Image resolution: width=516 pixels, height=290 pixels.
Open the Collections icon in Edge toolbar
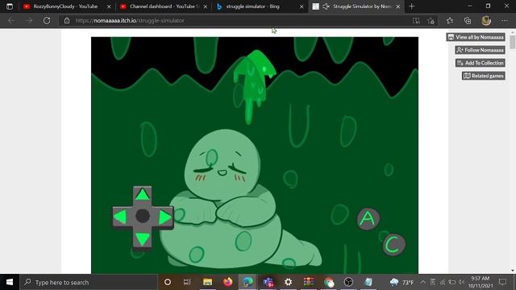click(468, 21)
